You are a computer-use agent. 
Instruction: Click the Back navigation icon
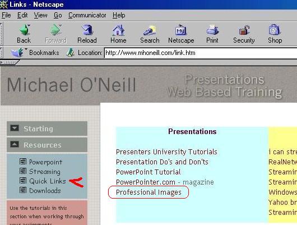point(24,30)
